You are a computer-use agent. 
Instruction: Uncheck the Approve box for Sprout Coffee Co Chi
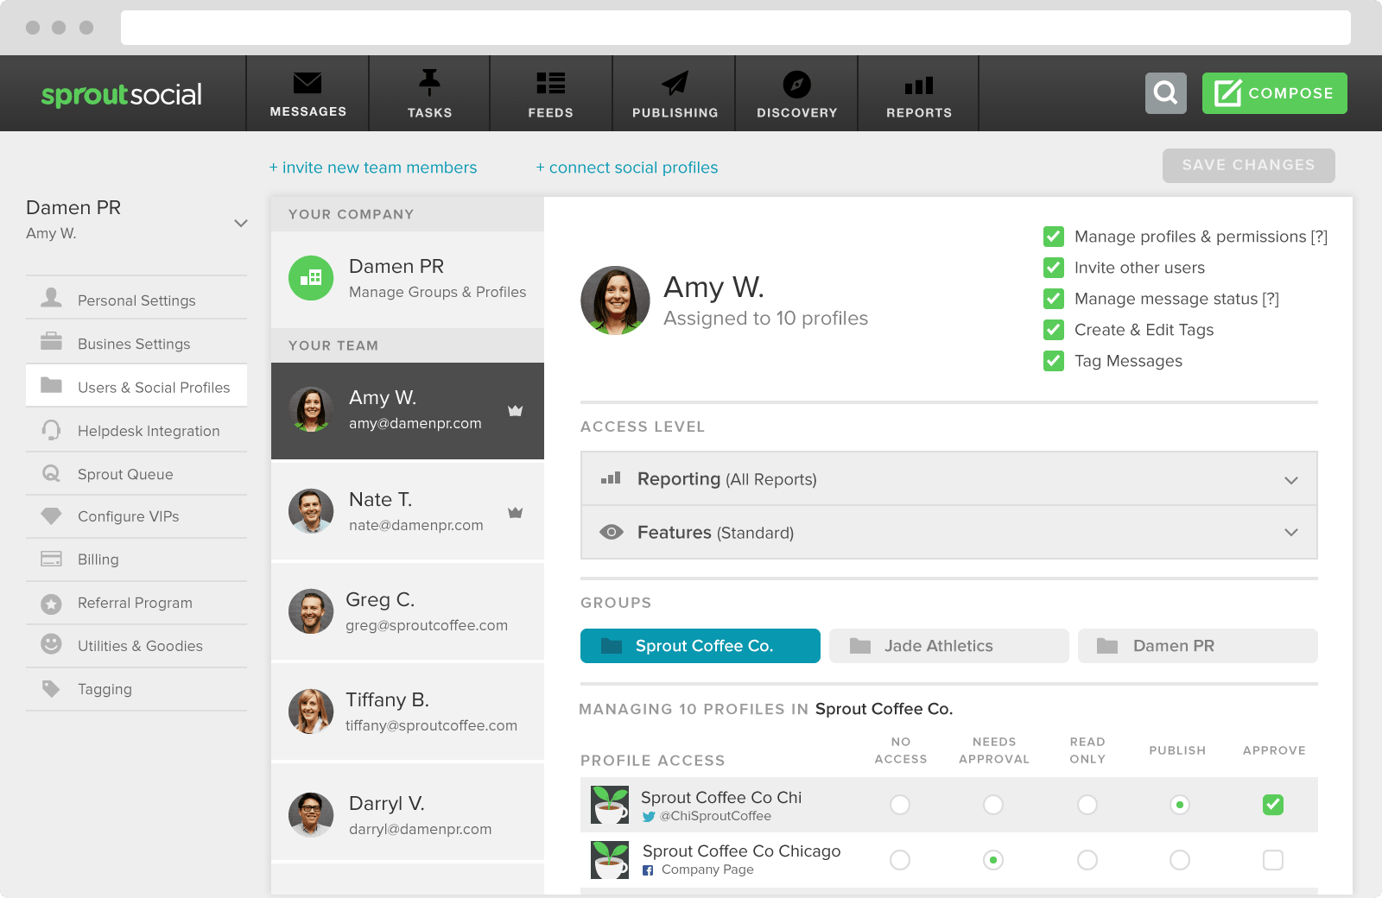[x=1272, y=805]
